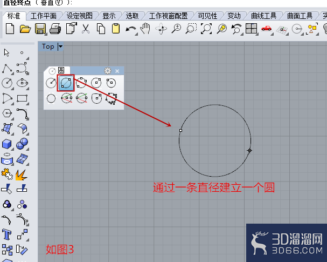The image size is (327, 262).
Task: Select the circle center-radius tool in flyout
Action: (x=51, y=83)
